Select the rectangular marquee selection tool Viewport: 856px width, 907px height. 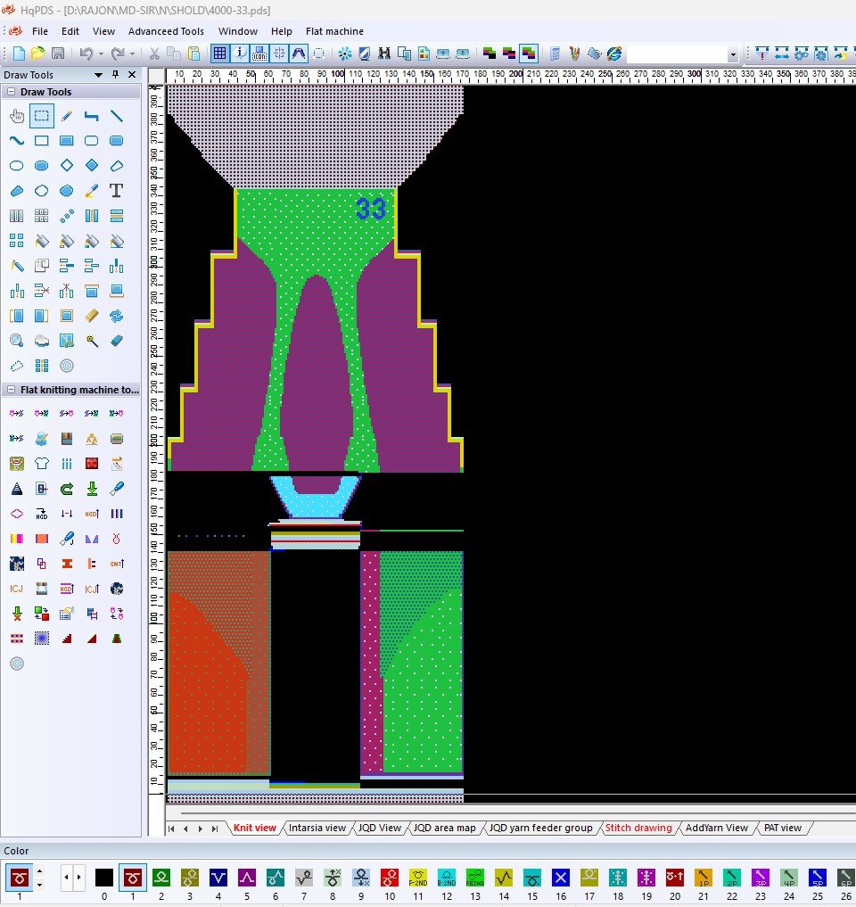[41, 116]
